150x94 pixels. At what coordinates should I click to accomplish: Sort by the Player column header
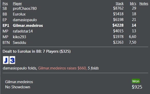coord(17,4)
